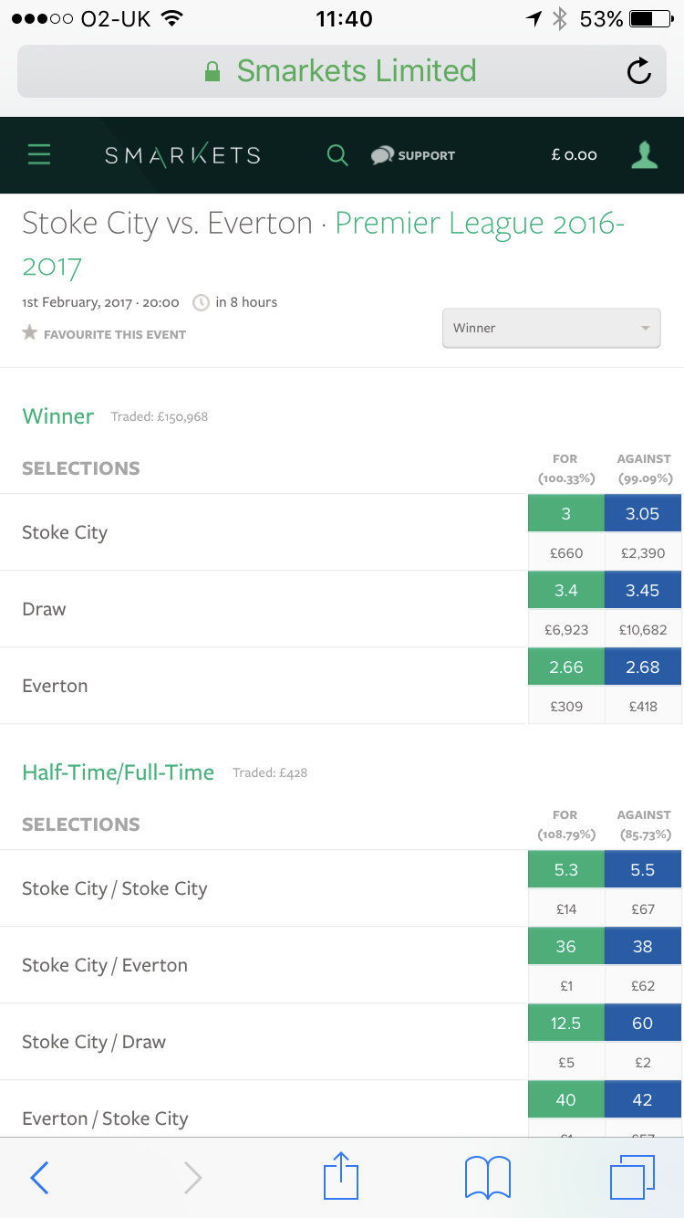Screen dimensions: 684x1218
Task: Back Stoke City at 3
Action: coord(565,514)
